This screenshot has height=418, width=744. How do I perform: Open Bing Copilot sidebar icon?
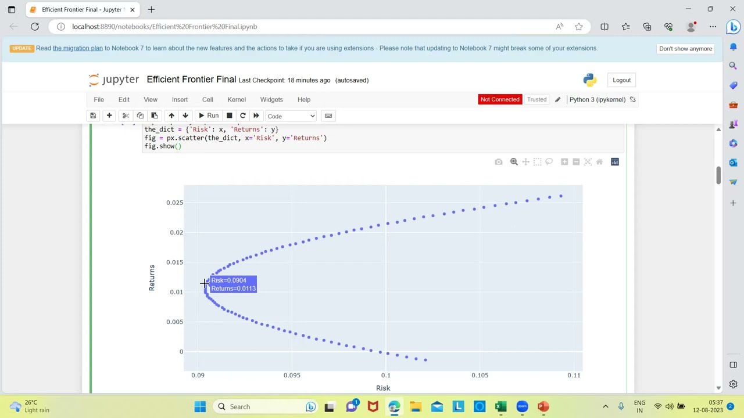click(x=734, y=26)
